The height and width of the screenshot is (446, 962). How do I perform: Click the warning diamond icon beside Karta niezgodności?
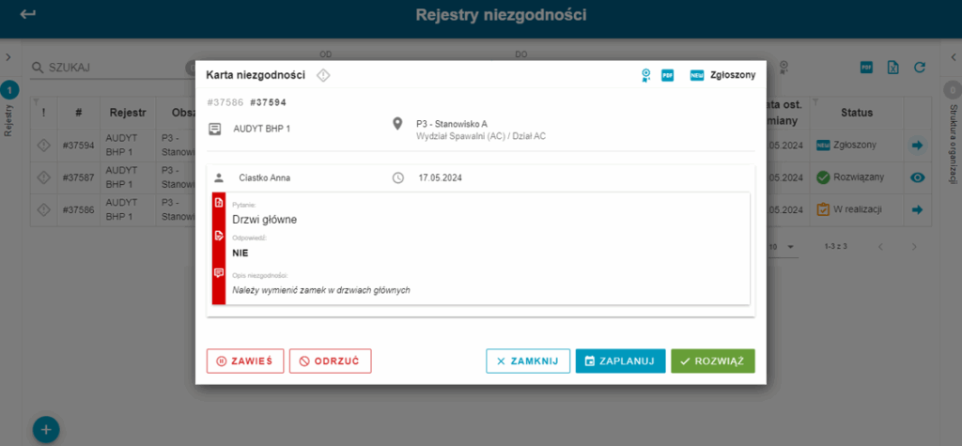pos(323,75)
